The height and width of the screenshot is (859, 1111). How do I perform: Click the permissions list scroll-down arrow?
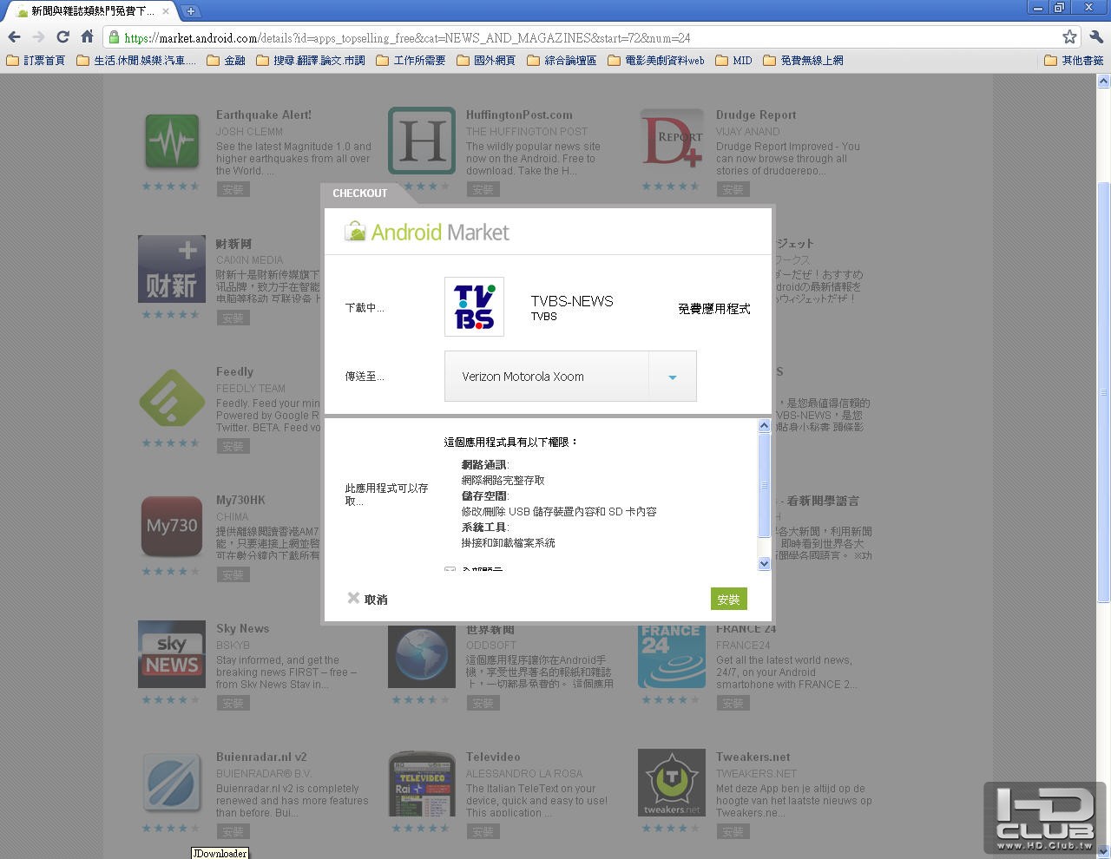coord(764,563)
